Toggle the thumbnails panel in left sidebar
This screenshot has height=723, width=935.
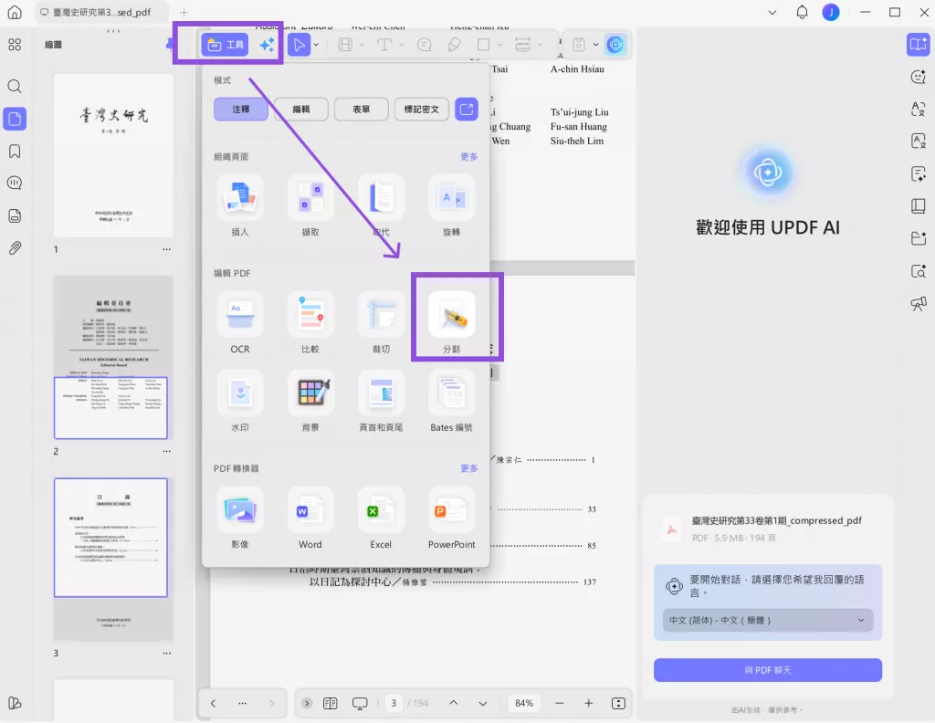(15, 119)
